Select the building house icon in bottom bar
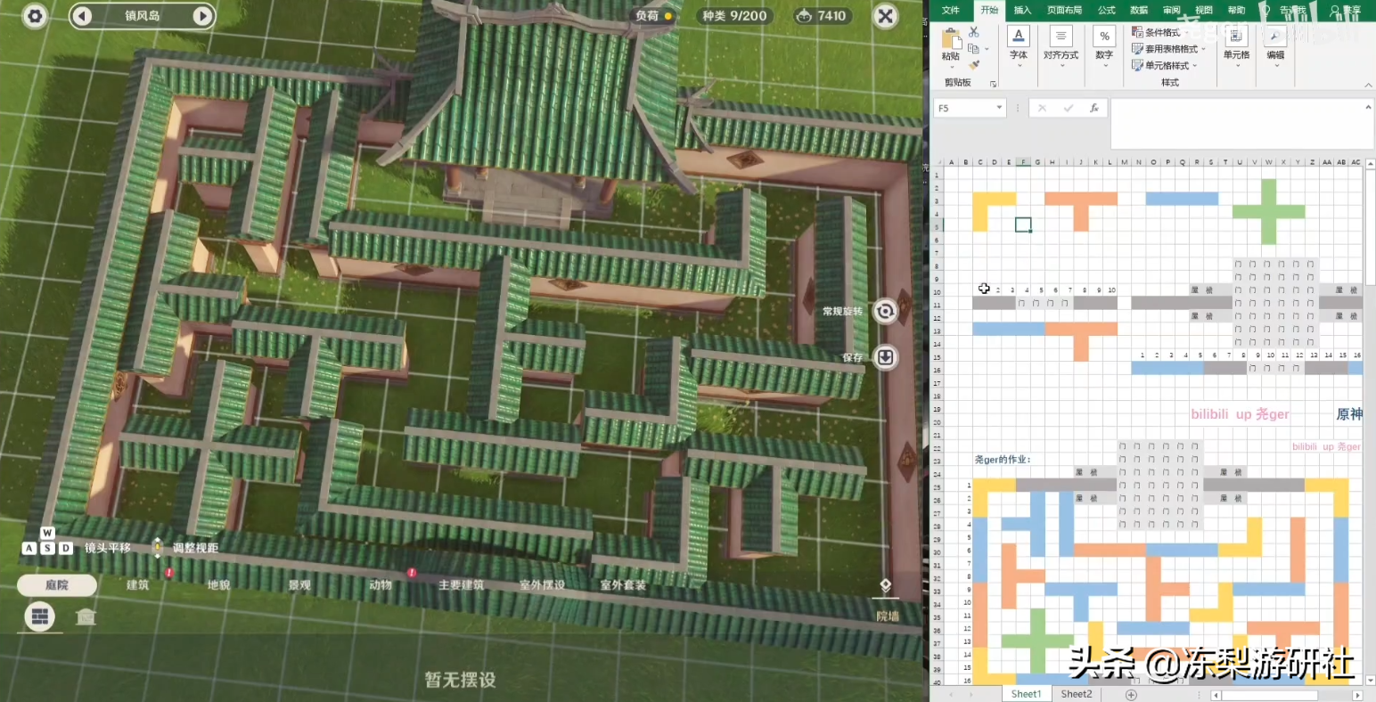 (86, 616)
